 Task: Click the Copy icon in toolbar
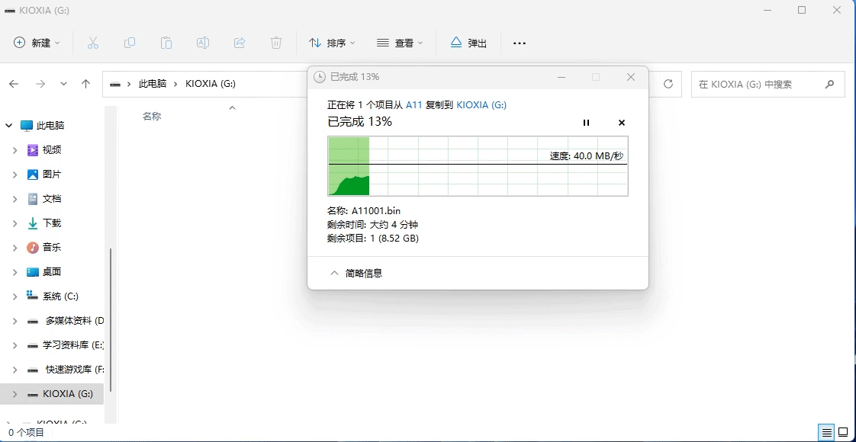[x=130, y=43]
